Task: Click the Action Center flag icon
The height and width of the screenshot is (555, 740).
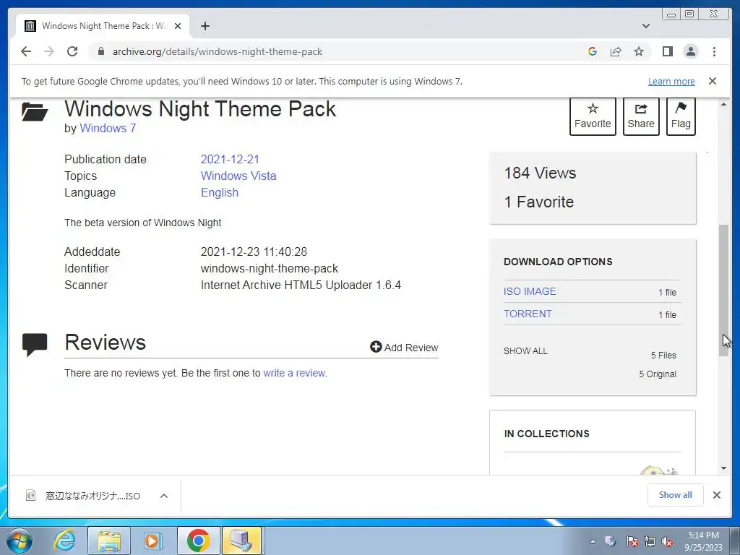Action: (632, 541)
